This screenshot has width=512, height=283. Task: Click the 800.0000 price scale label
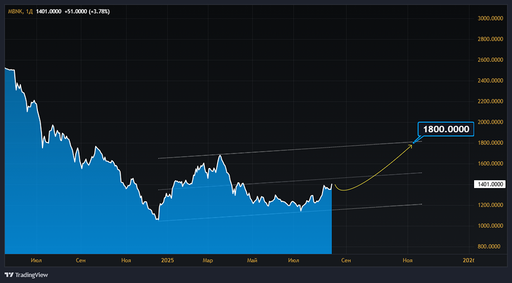click(489, 246)
